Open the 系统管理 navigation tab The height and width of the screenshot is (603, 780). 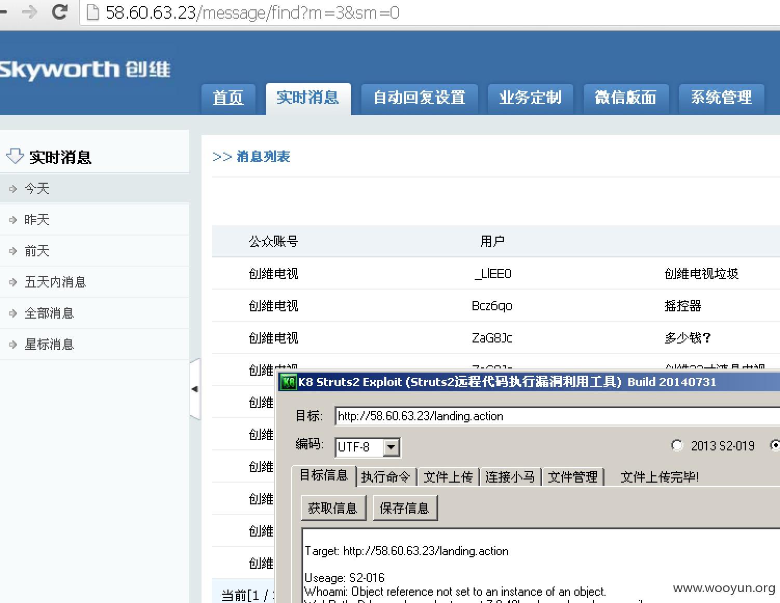[721, 99]
